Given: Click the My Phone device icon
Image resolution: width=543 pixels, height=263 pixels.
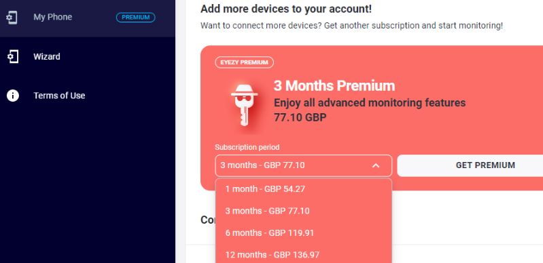Looking at the screenshot, I should pyautogui.click(x=12, y=17).
